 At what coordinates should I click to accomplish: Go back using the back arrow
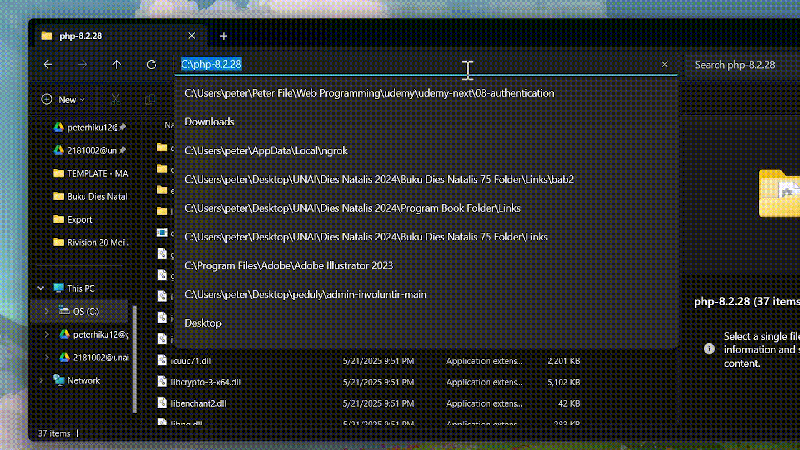[x=48, y=65]
